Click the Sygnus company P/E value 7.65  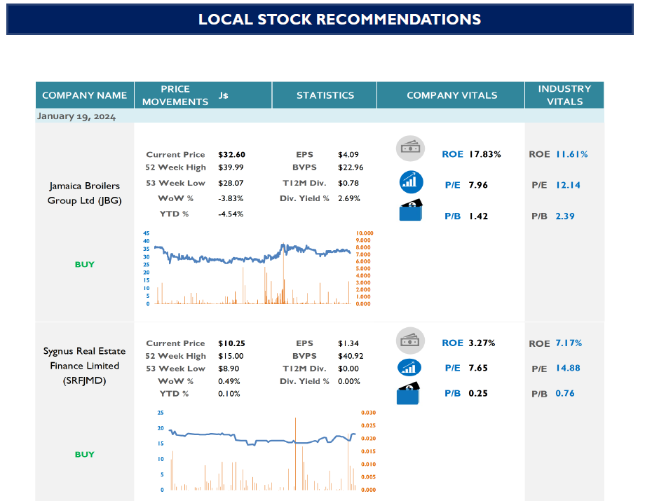tap(478, 368)
